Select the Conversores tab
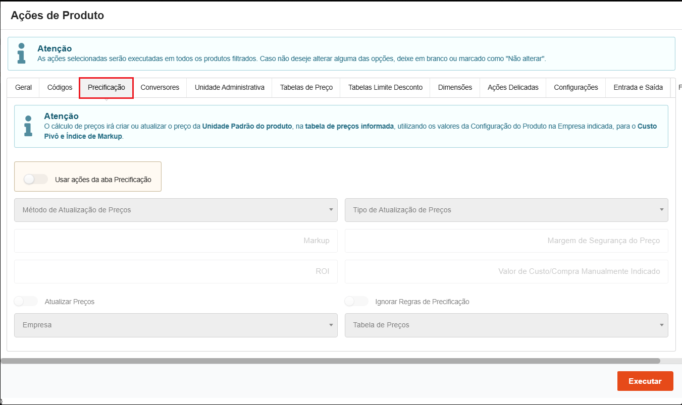The height and width of the screenshot is (405, 682). click(160, 87)
